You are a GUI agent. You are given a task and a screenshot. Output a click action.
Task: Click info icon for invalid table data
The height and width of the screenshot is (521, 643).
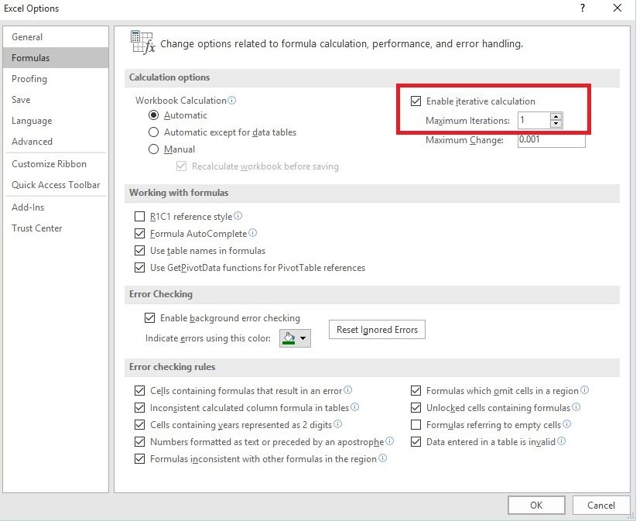pyautogui.click(x=562, y=440)
